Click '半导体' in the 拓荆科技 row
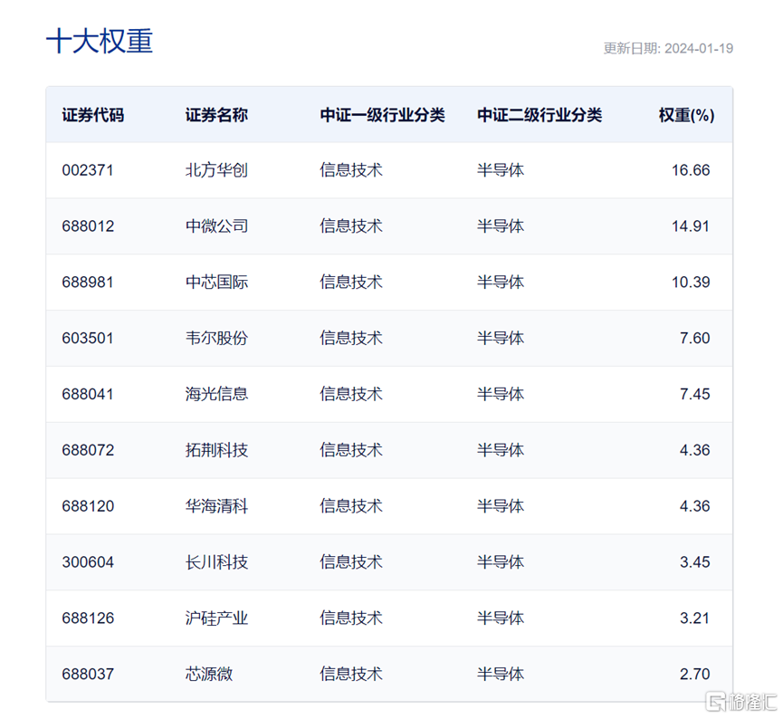783x719 pixels. tap(501, 450)
